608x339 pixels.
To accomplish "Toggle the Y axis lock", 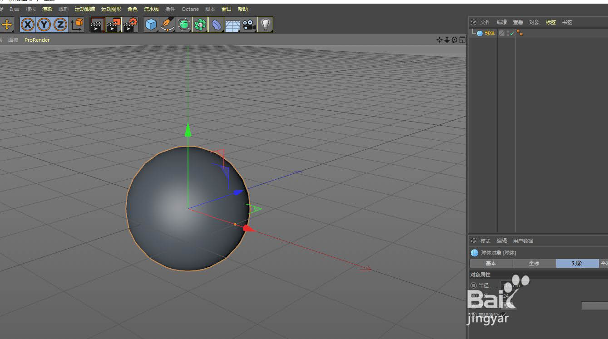I will tap(44, 25).
